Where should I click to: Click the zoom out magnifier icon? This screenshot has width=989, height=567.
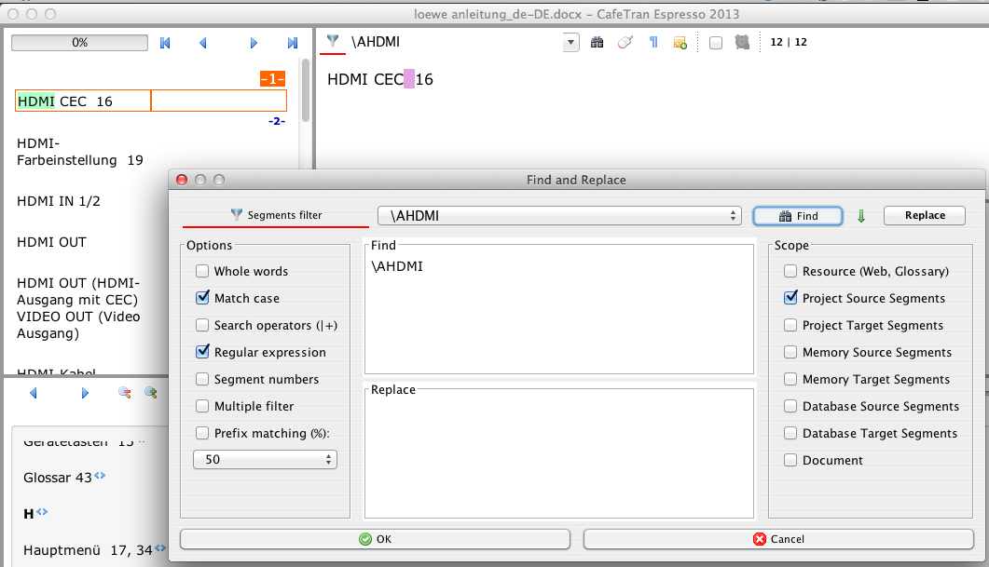(124, 393)
